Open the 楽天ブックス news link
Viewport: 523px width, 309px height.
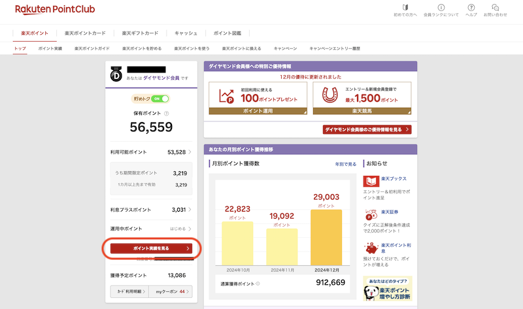click(394, 178)
